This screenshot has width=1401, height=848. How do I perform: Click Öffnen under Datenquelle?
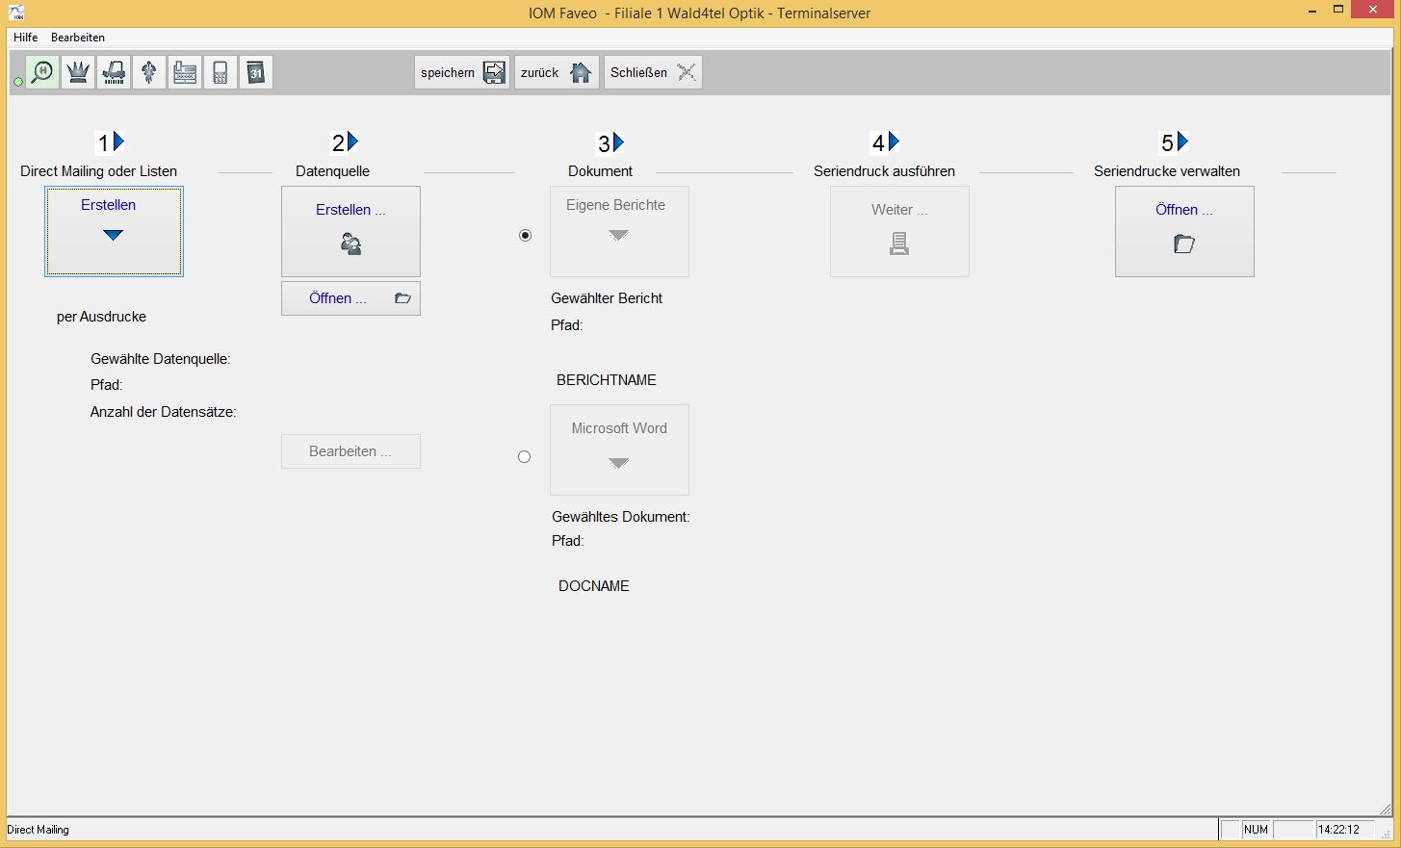pos(350,298)
